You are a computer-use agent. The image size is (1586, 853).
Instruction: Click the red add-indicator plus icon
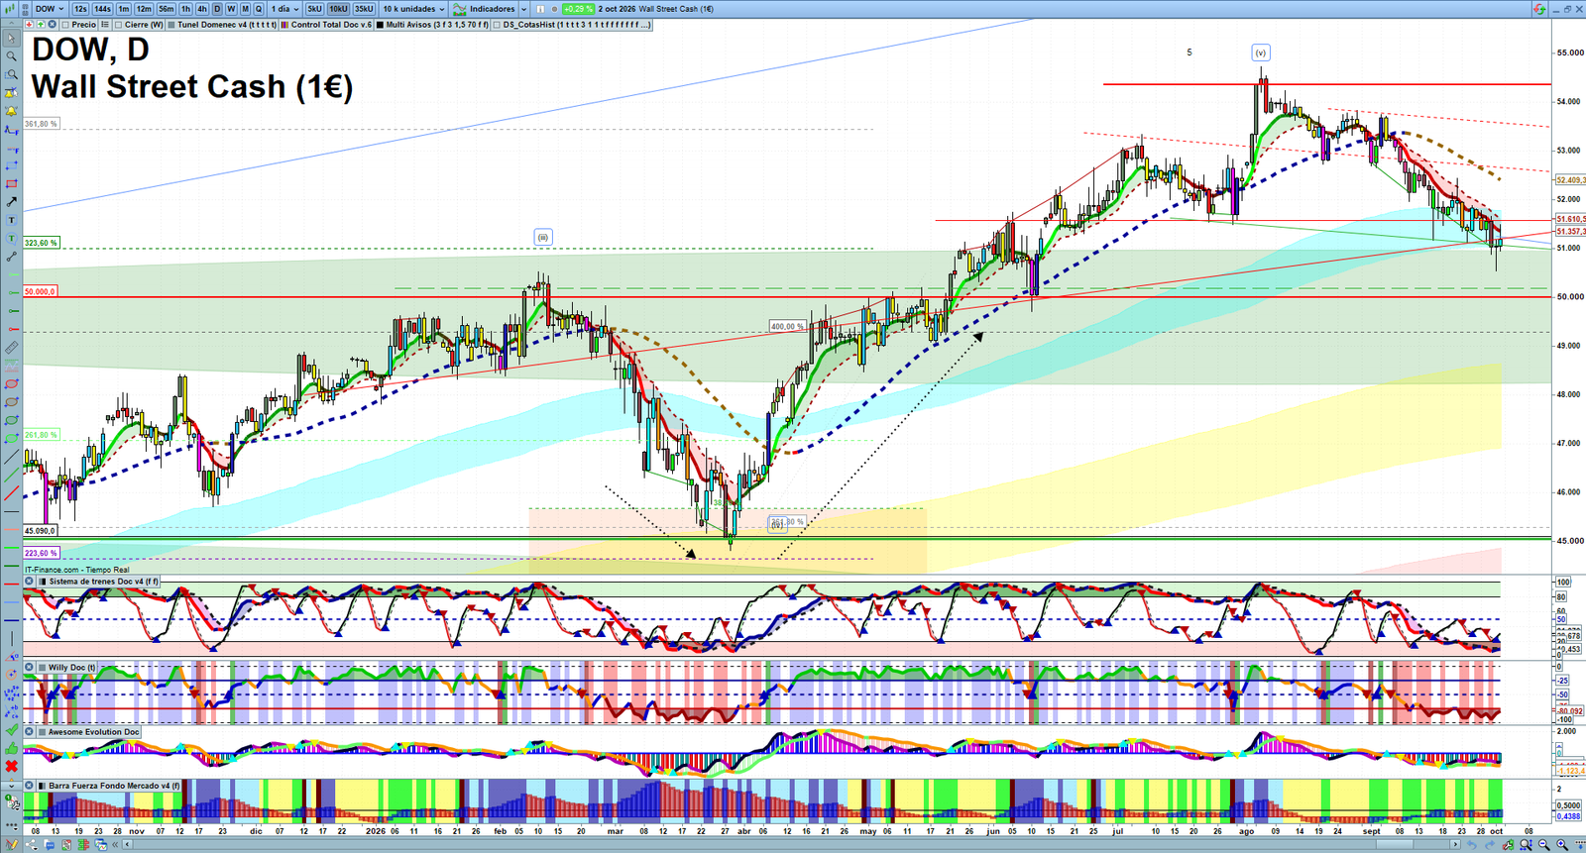point(30,25)
